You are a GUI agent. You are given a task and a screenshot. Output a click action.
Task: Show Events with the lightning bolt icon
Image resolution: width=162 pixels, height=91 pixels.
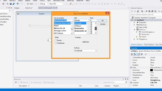tap(142, 54)
